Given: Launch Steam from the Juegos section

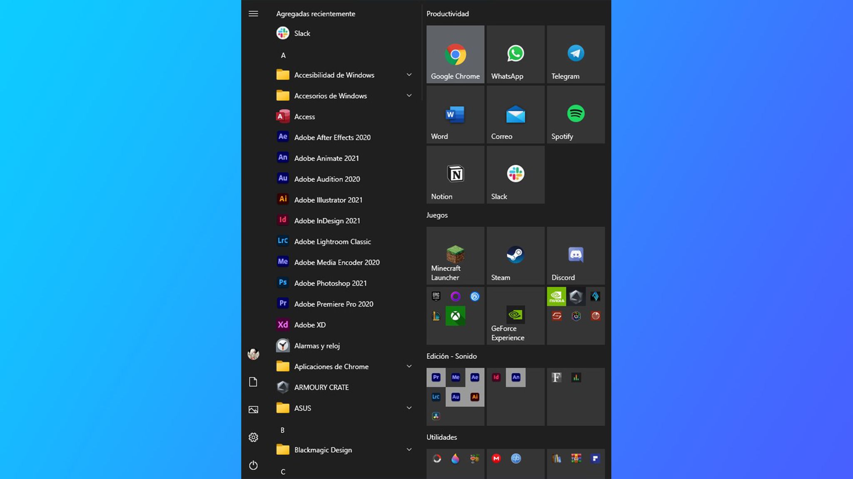Looking at the screenshot, I should click(515, 255).
